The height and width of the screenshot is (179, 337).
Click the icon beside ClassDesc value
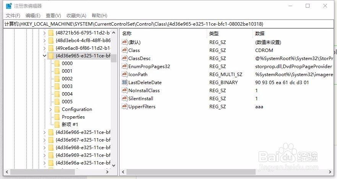pos(125,58)
